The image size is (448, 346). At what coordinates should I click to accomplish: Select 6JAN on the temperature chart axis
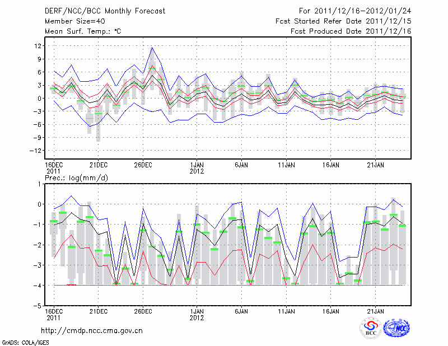241,165
